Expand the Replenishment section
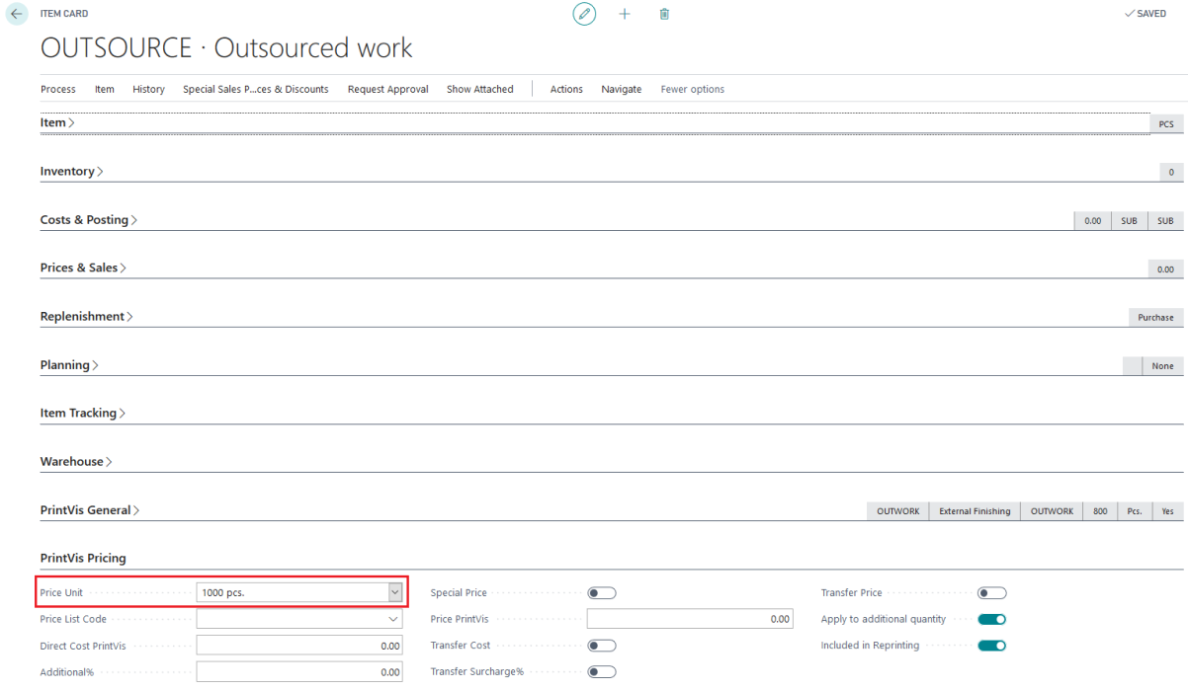 (x=86, y=317)
